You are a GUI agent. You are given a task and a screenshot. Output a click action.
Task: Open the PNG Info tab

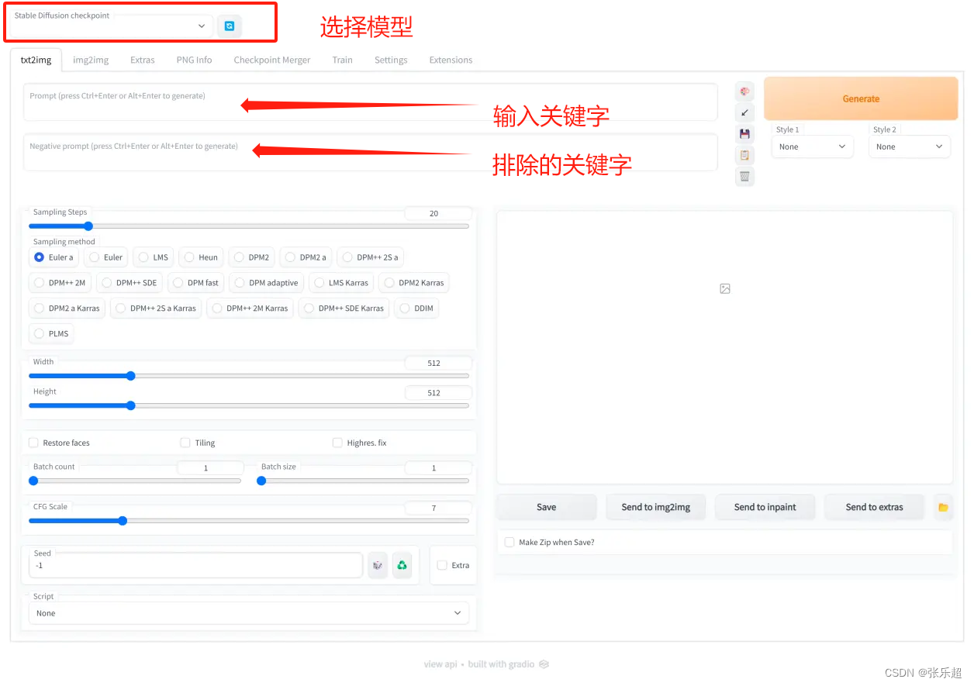point(194,60)
